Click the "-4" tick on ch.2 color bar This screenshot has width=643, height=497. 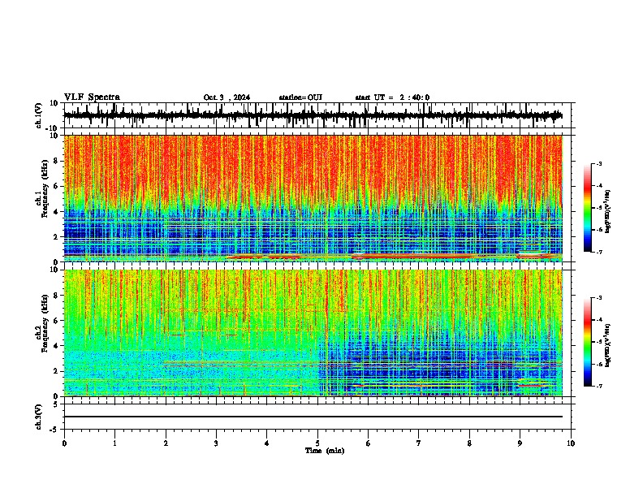pyautogui.click(x=598, y=320)
